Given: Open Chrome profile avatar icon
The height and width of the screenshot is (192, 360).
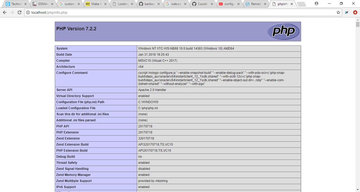Looking at the screenshot, I should (317, 3).
